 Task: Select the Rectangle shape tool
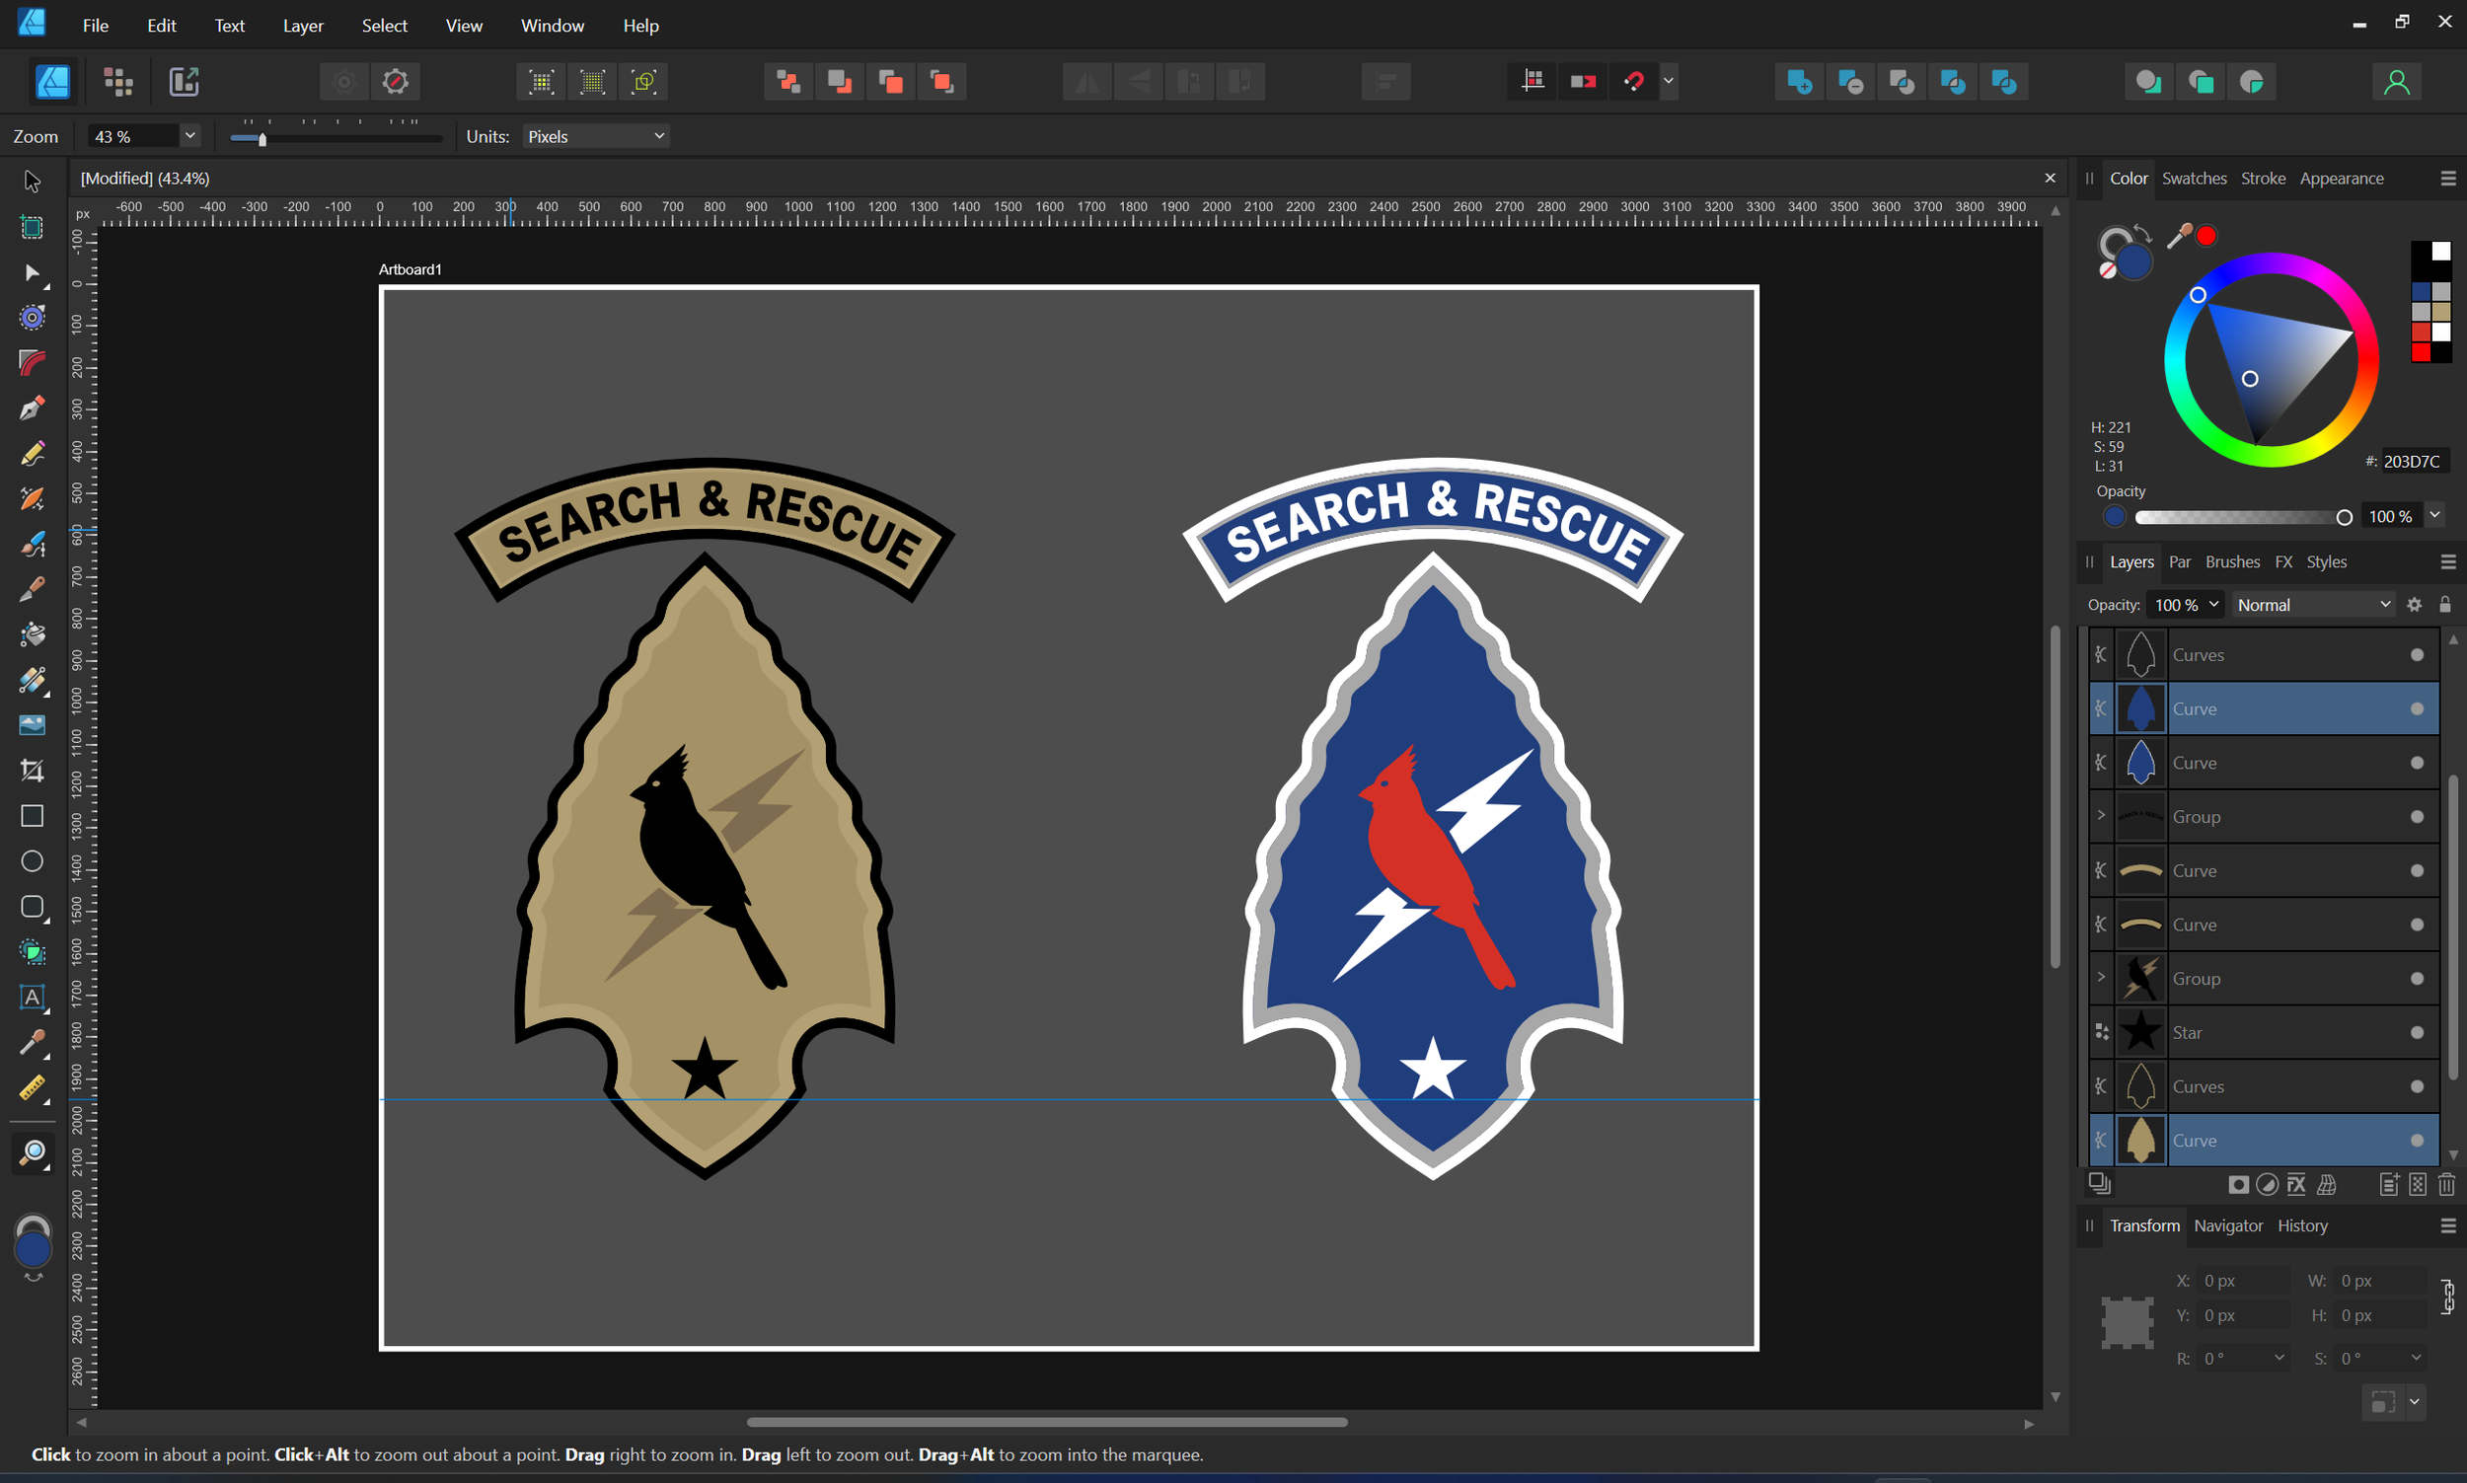pos(32,816)
